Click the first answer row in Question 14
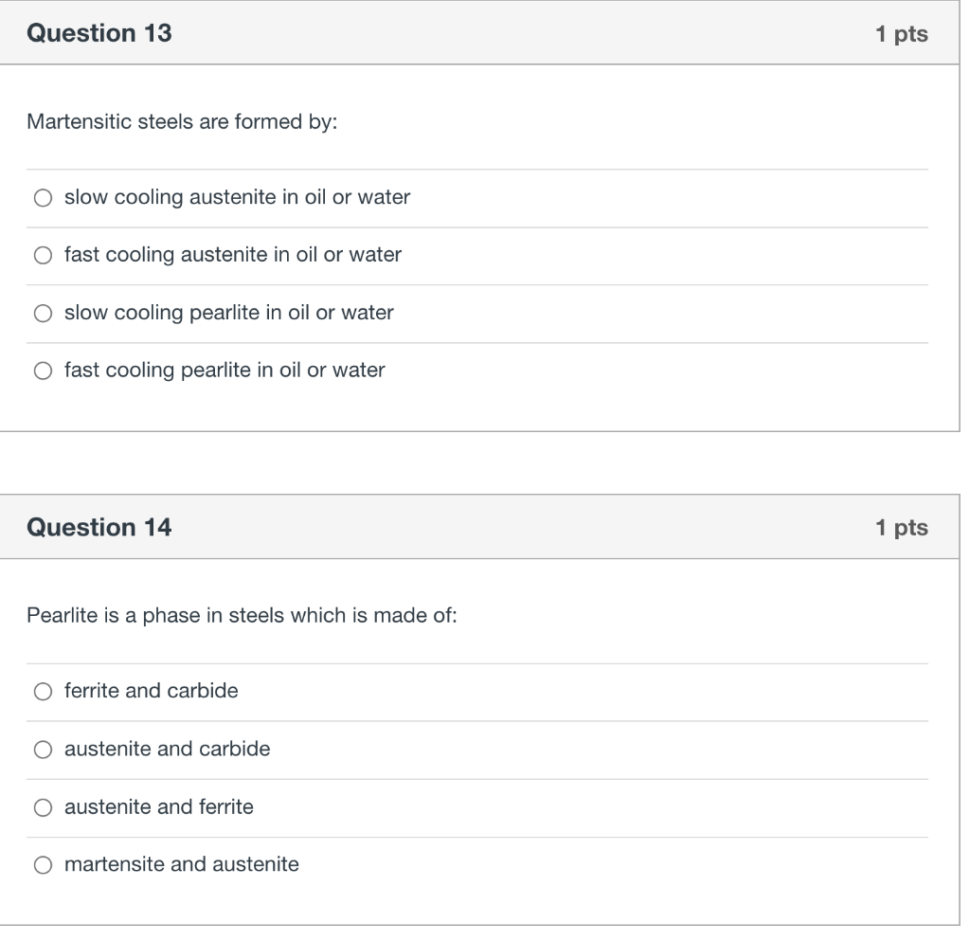Image resolution: width=970 pixels, height=941 pixels. click(150, 692)
